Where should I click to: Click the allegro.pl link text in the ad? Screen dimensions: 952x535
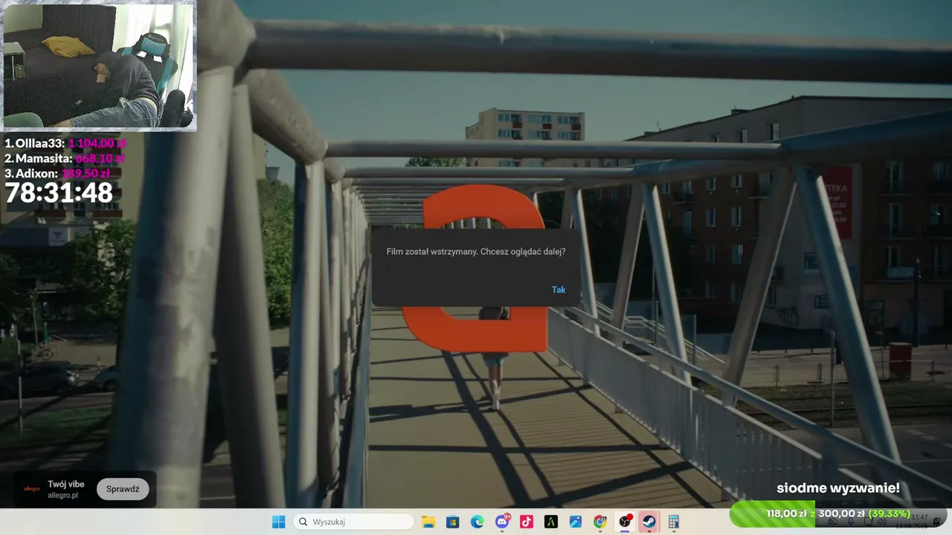(63, 495)
